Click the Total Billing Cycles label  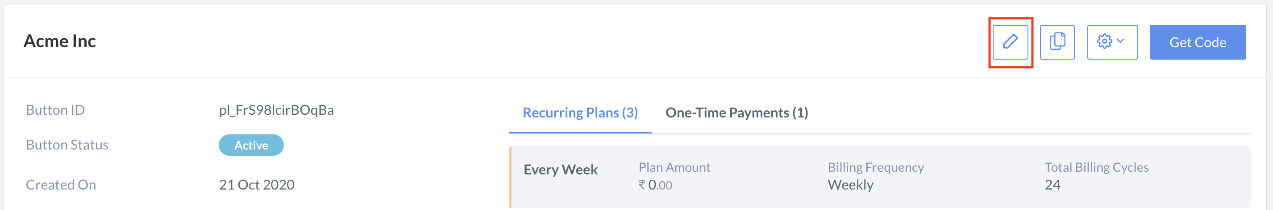click(x=1096, y=167)
